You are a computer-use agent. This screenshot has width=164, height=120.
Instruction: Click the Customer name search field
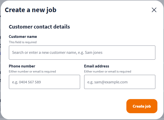pyautogui.click(x=82, y=53)
